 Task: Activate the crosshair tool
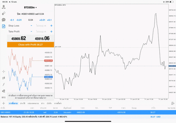4,72
